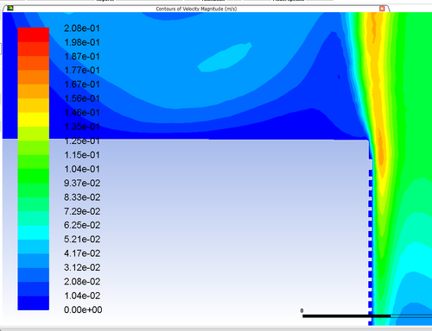The image size is (432, 331).
Task: Click legend value 1.04e-01
Action: coord(82,169)
